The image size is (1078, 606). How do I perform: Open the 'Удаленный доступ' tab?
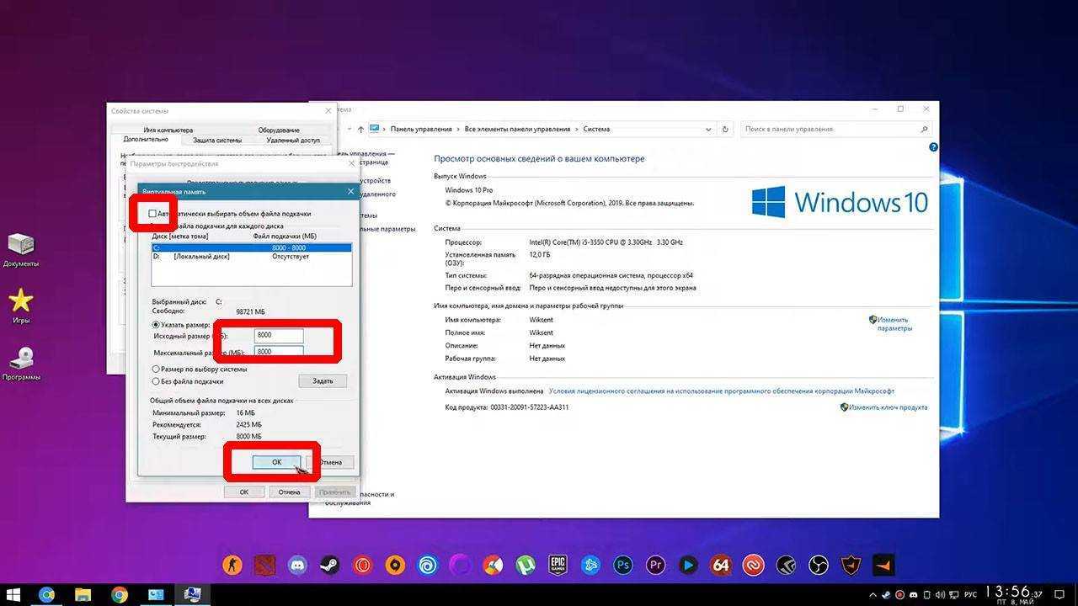(293, 141)
